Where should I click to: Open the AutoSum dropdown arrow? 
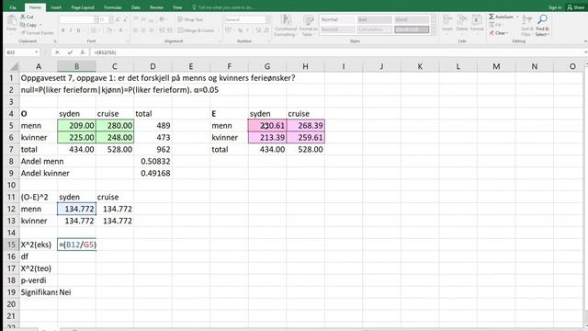pos(517,17)
